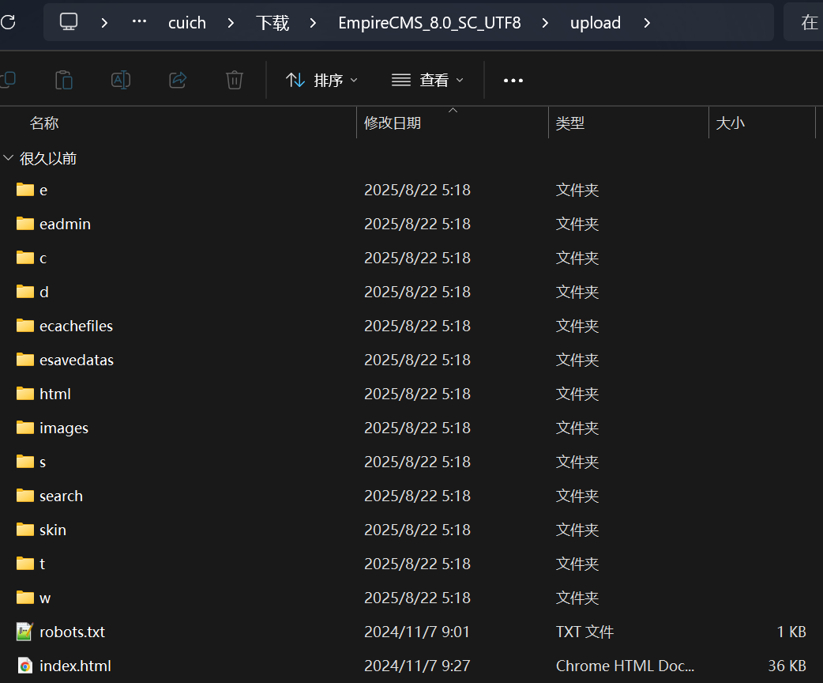The height and width of the screenshot is (683, 823).
Task: Show hidden path with breadcrumb ellipsis
Action: tap(140, 22)
